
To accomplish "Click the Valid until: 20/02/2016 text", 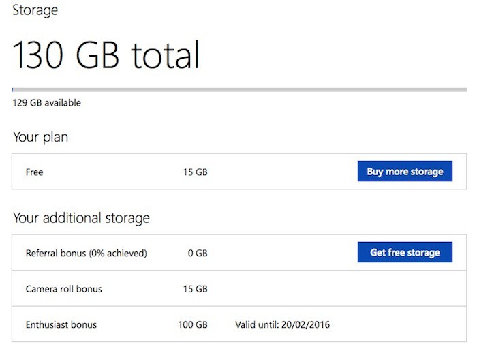I will coord(282,324).
